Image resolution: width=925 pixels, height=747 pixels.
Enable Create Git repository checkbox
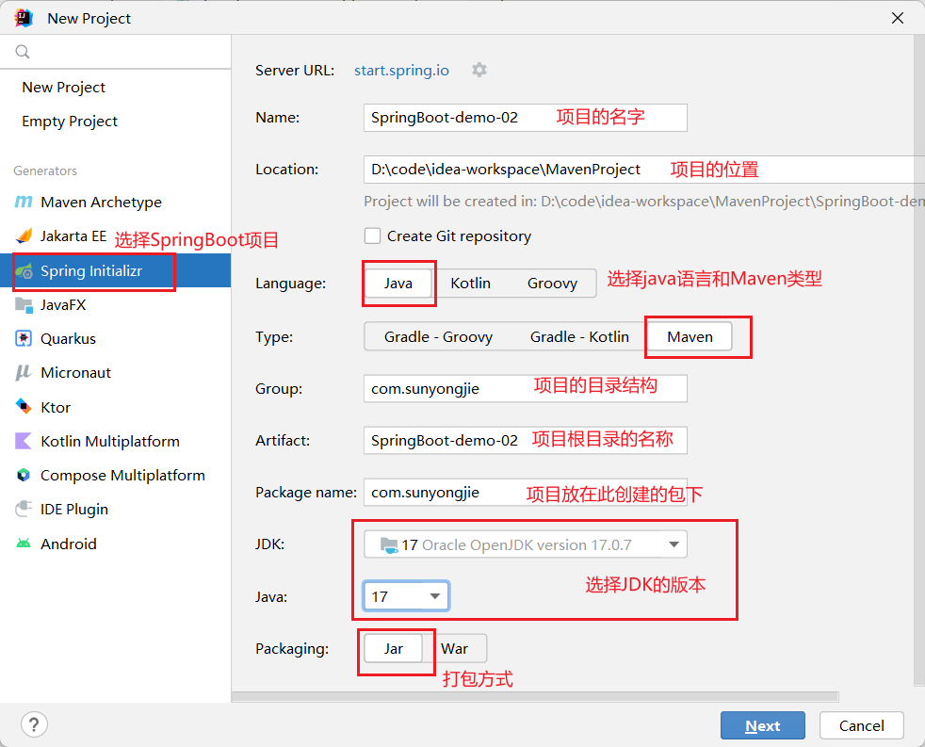click(x=372, y=236)
